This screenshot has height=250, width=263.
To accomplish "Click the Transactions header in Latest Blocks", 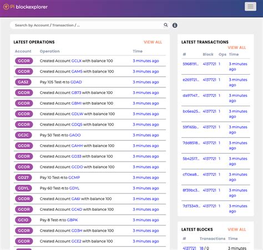I will coord(213,238).
